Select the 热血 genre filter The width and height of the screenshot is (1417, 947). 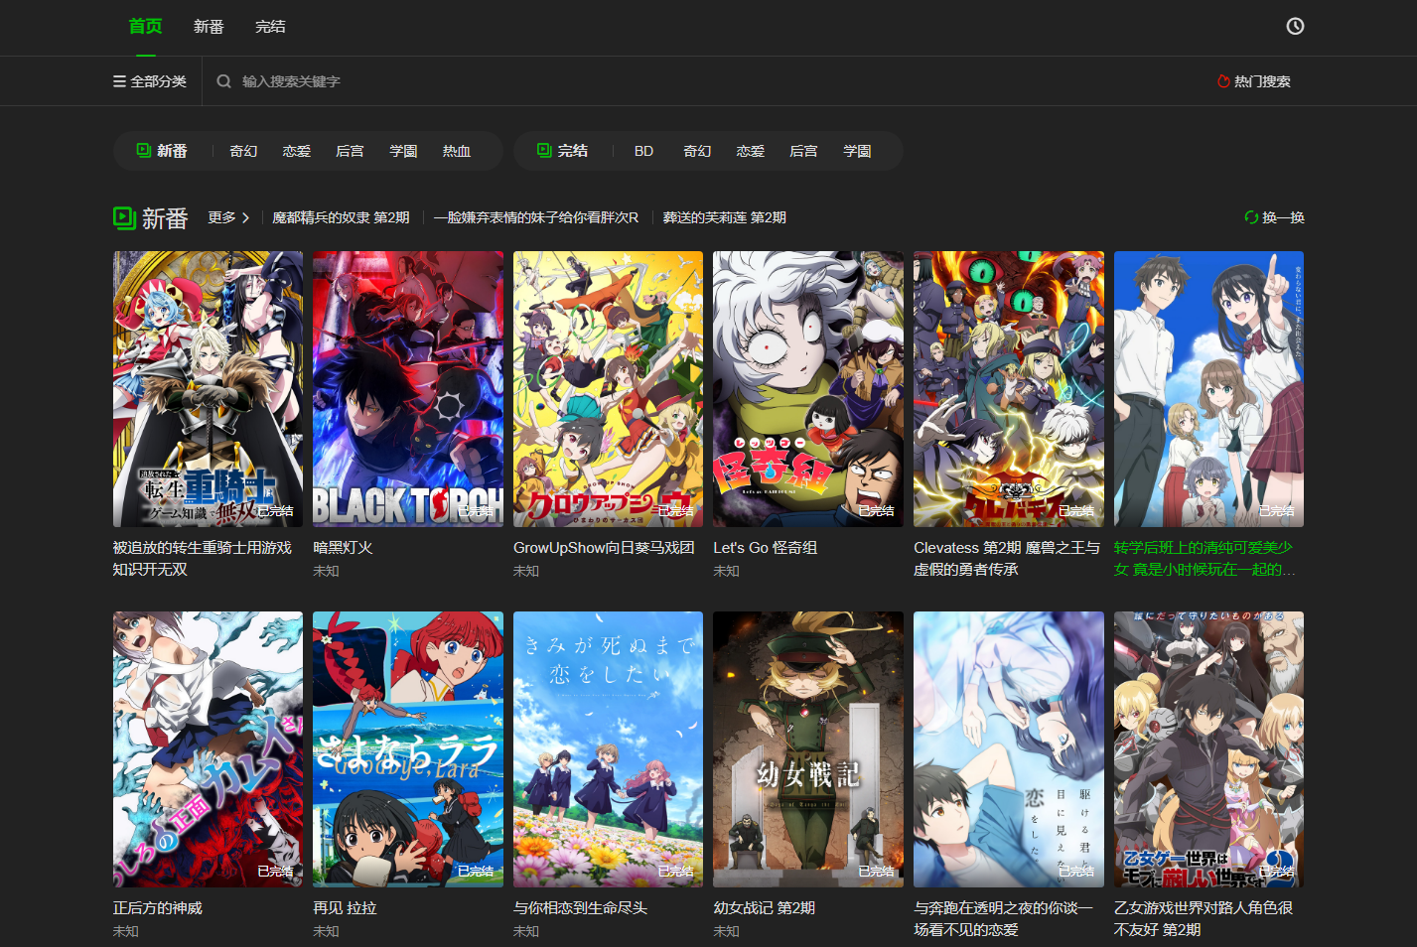click(x=457, y=151)
